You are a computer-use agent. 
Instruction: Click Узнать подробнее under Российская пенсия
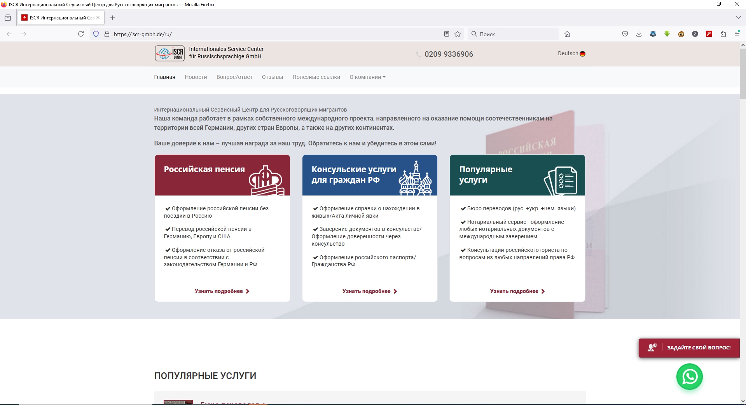(x=222, y=291)
